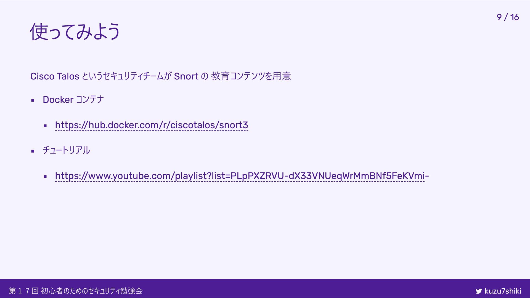Viewport: 530px width, 298px height.
Task: Click the slide title 使ってみよう
Action: (75, 32)
